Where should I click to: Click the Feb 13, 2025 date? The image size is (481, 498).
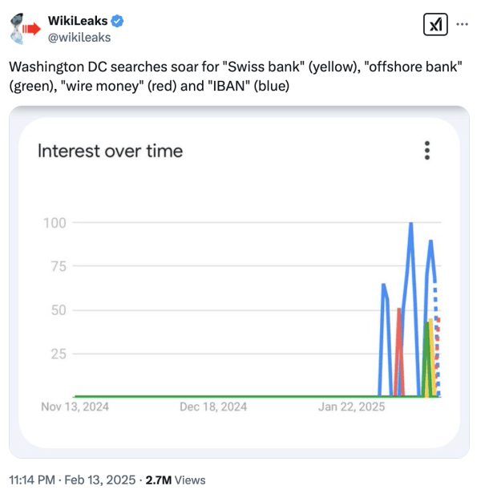click(100, 480)
